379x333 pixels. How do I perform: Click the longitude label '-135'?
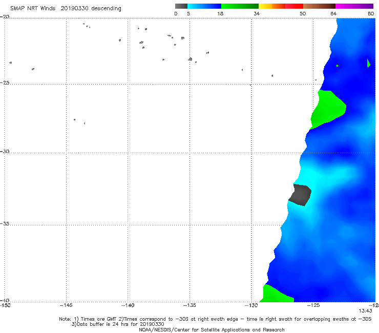pos(189,305)
